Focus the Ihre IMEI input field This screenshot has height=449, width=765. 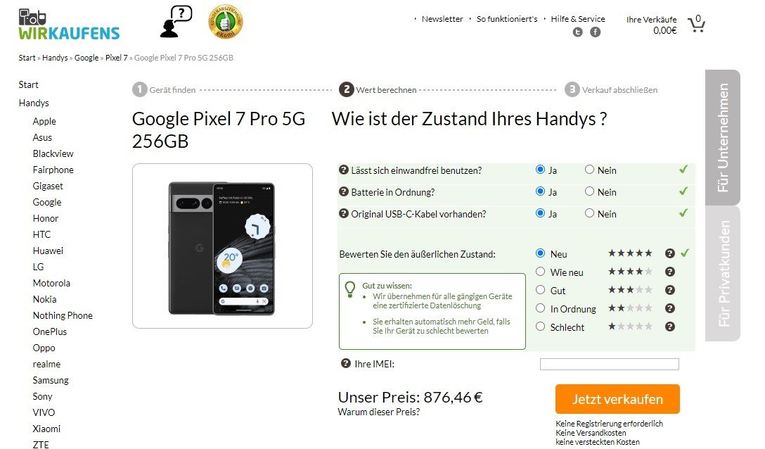(610, 364)
